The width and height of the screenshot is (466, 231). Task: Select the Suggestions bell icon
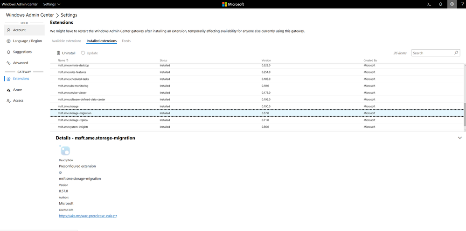click(x=8, y=52)
